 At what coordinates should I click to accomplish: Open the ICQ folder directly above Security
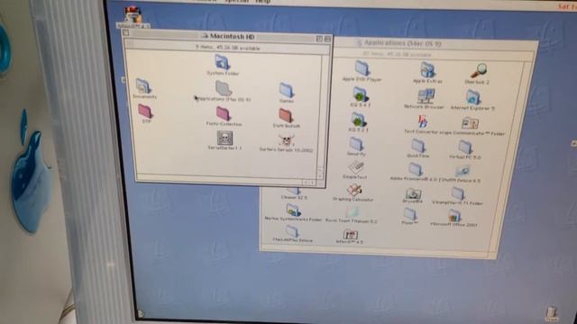click(x=358, y=120)
